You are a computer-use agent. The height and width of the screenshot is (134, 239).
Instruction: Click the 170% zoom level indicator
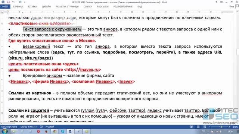[235, 127]
